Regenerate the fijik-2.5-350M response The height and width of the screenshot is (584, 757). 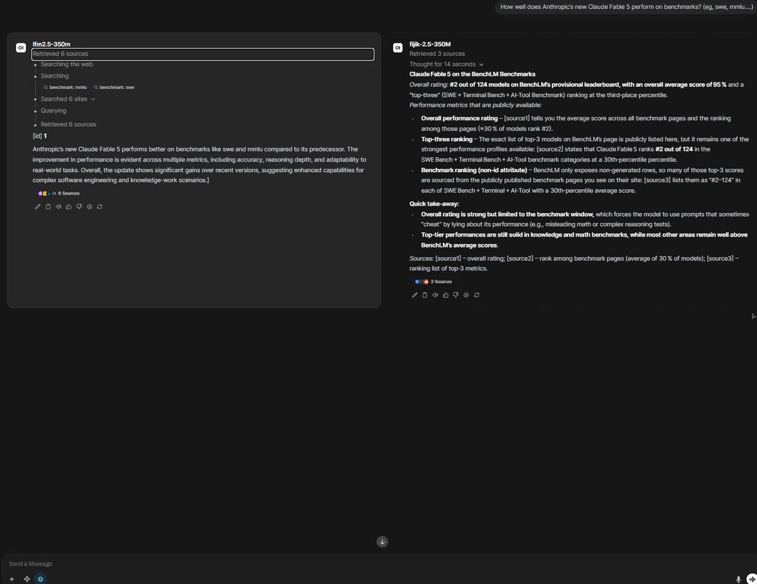point(476,295)
